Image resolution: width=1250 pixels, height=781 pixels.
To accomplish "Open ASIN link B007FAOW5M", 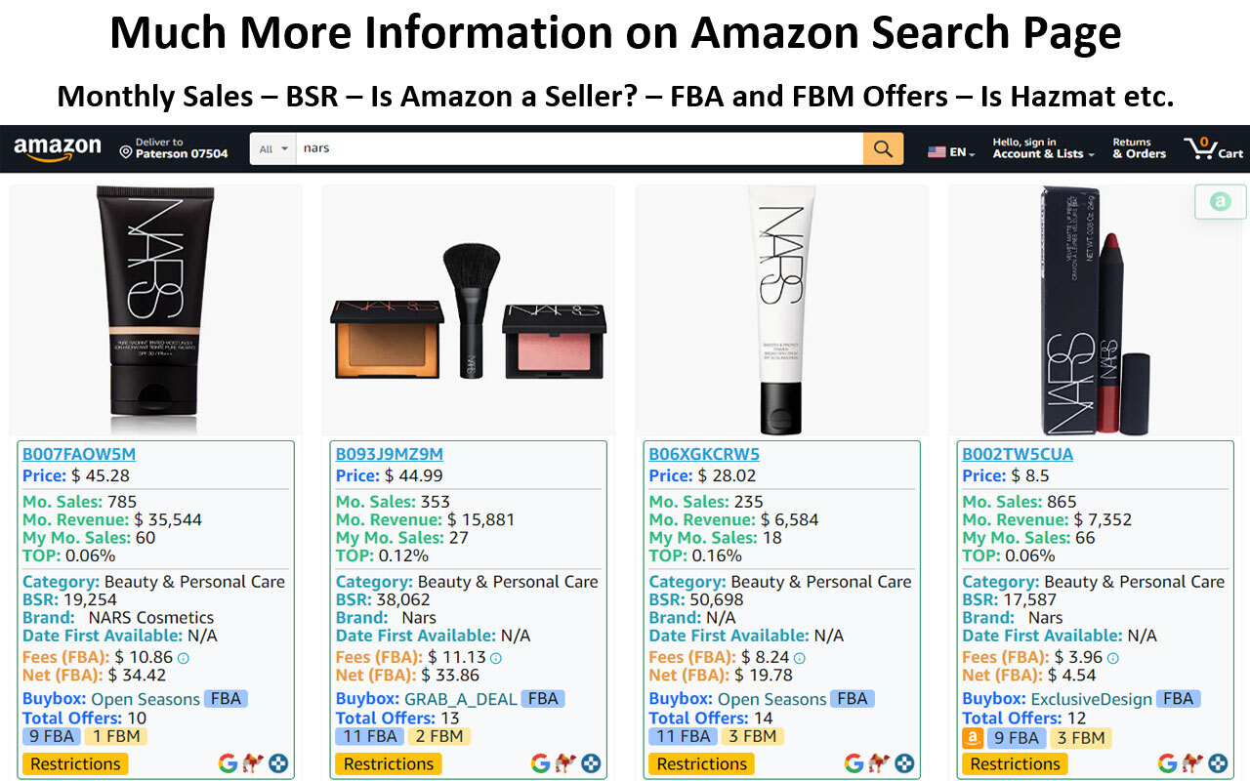I will pos(79,454).
